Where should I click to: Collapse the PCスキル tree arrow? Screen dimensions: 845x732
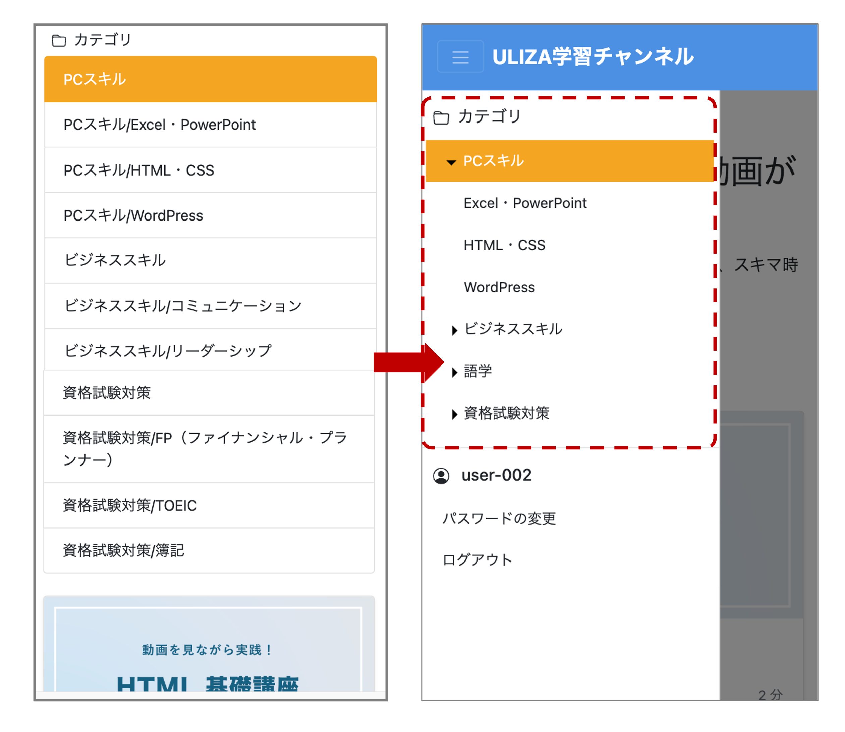(451, 162)
